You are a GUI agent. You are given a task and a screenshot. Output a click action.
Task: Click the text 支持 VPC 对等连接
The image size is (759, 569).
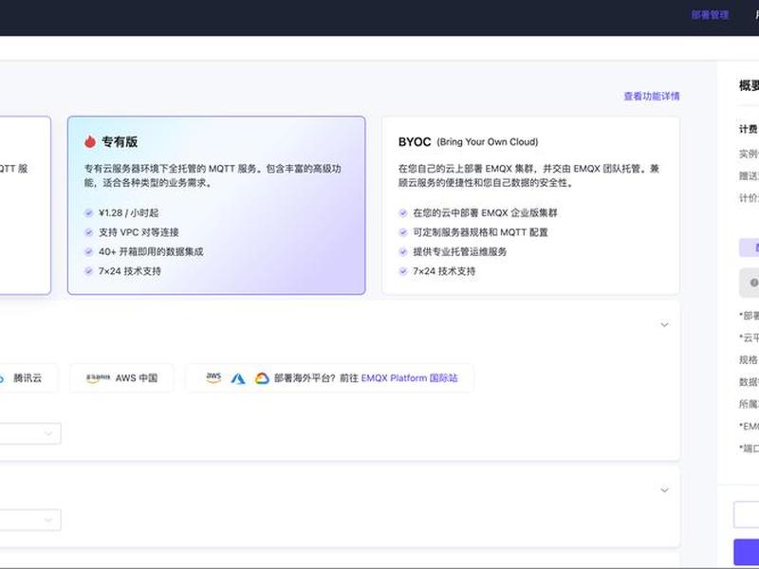pos(139,232)
